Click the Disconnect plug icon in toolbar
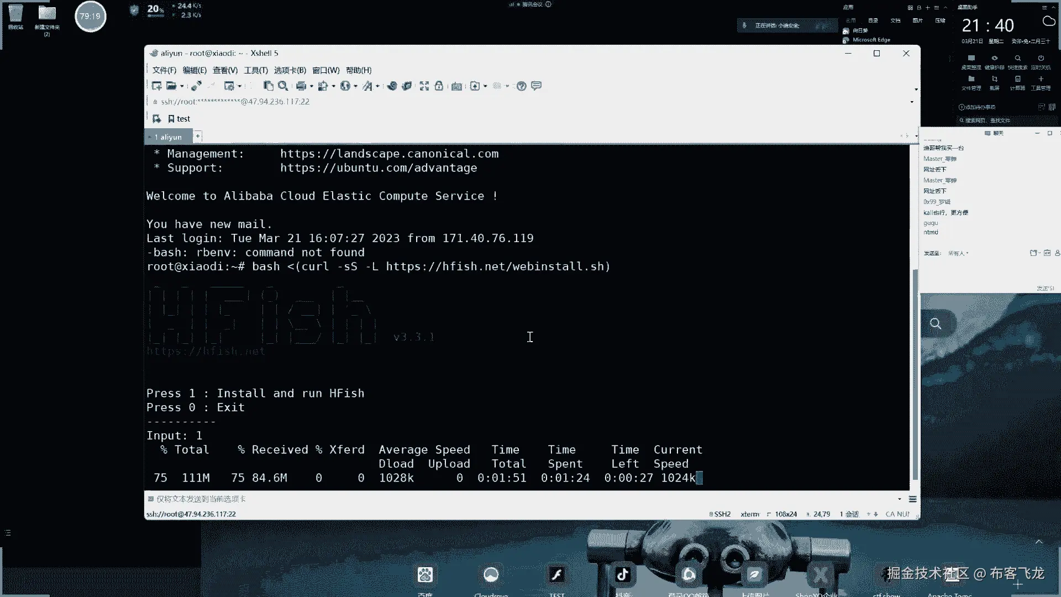This screenshot has width=1061, height=597. click(x=196, y=86)
